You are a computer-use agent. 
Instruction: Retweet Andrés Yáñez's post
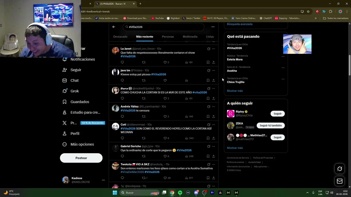coord(144,117)
